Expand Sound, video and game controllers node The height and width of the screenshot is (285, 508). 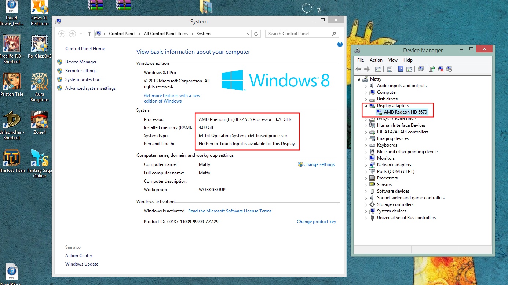(x=366, y=198)
